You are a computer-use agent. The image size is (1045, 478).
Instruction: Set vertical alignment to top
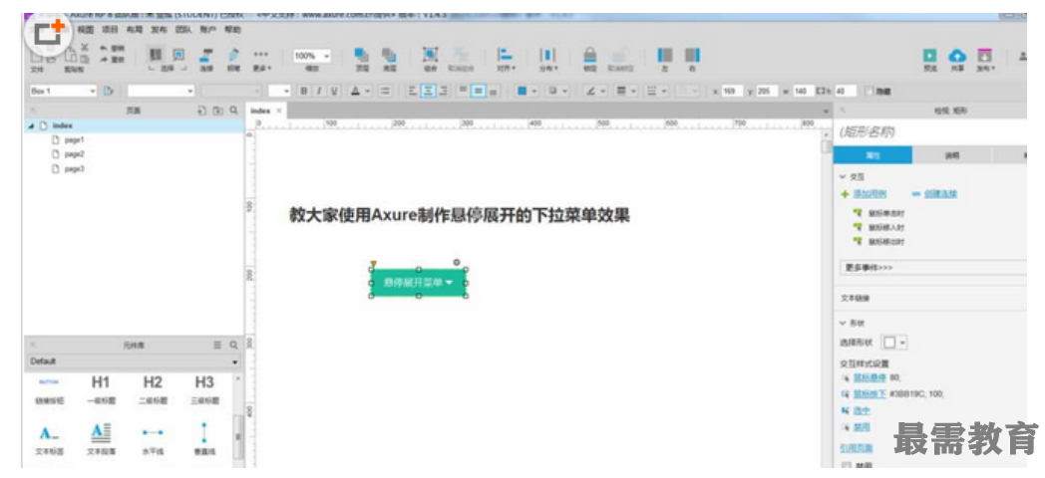(x=464, y=91)
